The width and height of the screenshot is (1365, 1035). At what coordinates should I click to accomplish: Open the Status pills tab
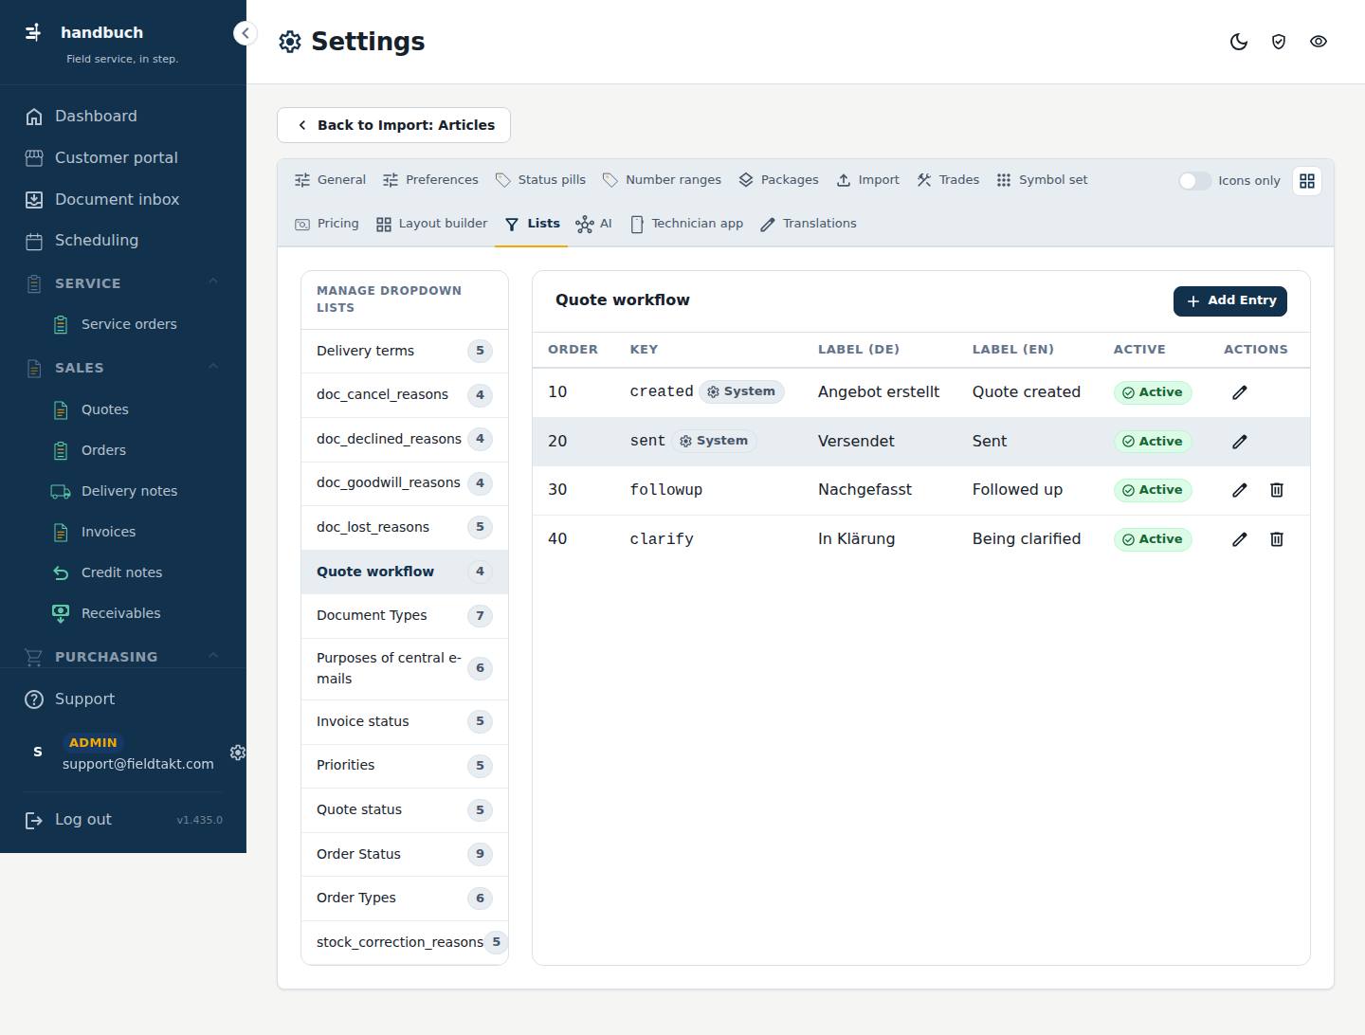pyautogui.click(x=540, y=180)
